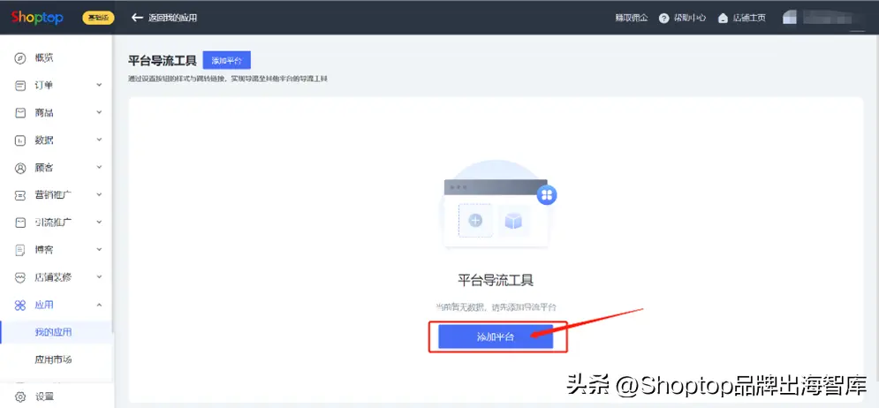Click the customer avatar icon beside 顾客

coord(20,168)
